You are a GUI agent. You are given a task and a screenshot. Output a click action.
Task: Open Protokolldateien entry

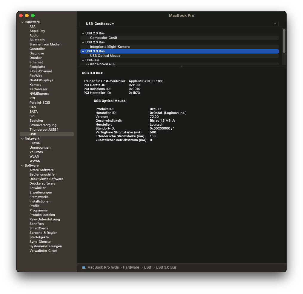point(42,215)
